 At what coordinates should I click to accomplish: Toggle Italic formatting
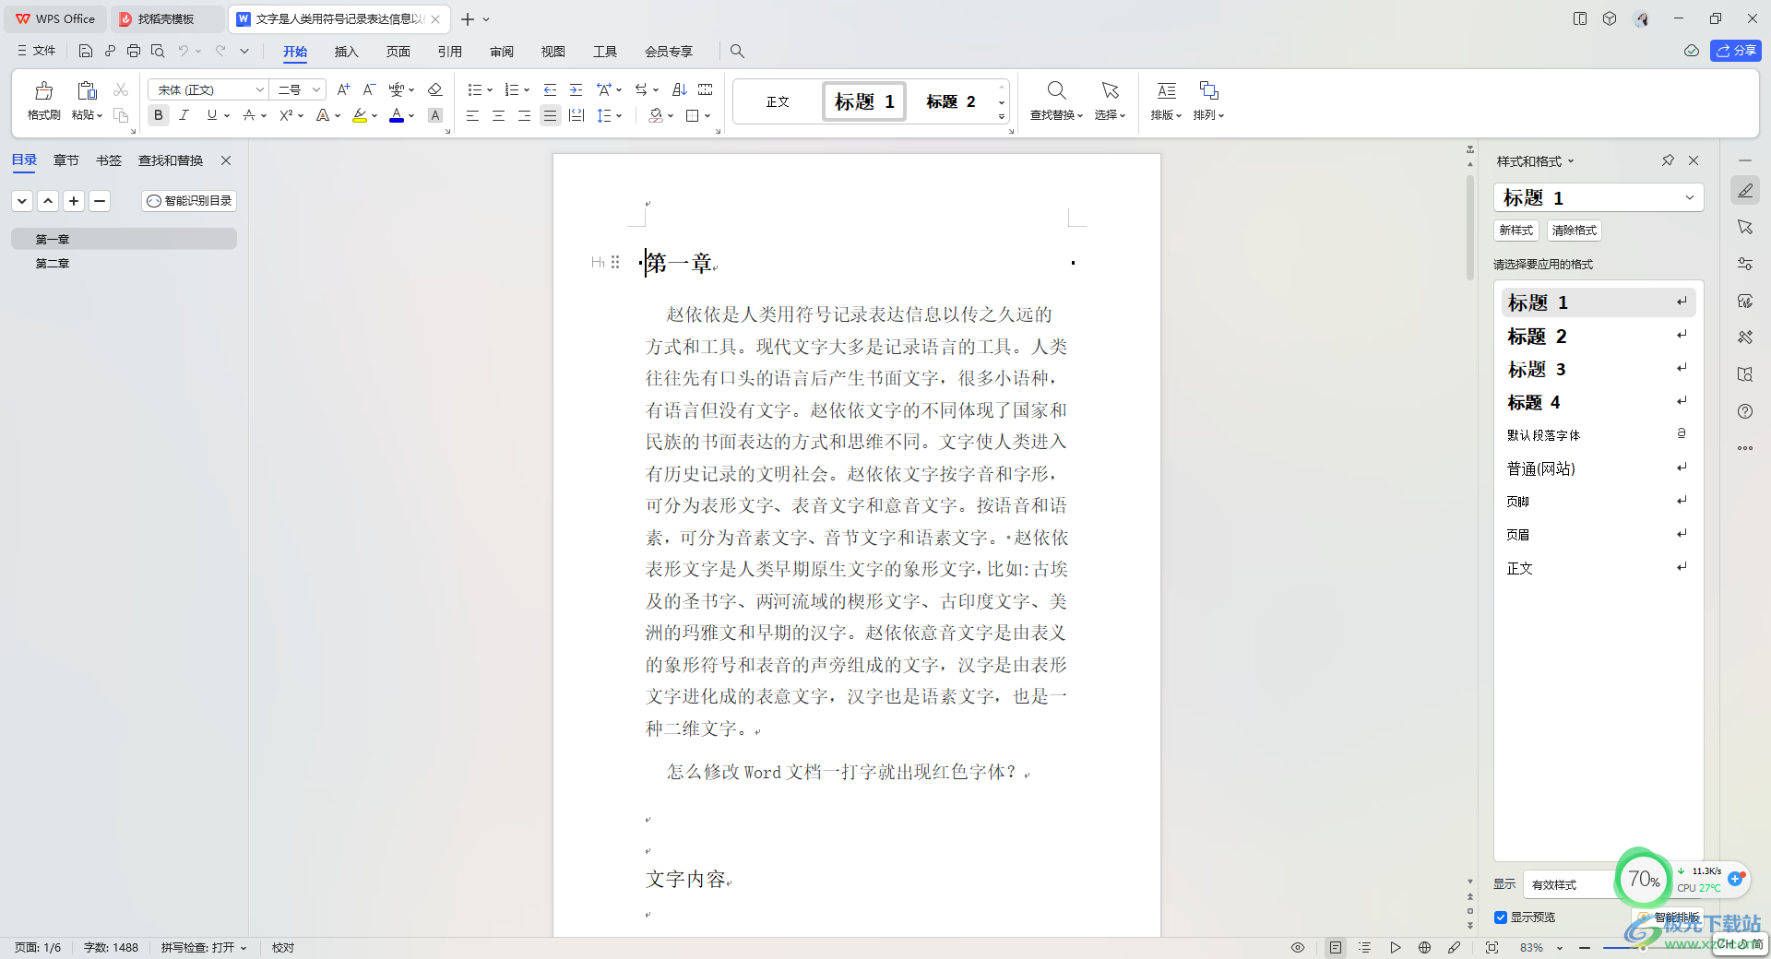[x=184, y=115]
